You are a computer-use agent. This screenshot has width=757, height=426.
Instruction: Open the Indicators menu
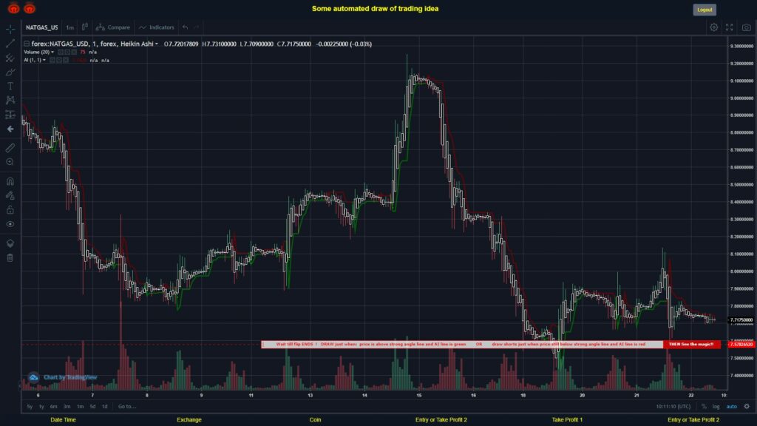point(155,27)
